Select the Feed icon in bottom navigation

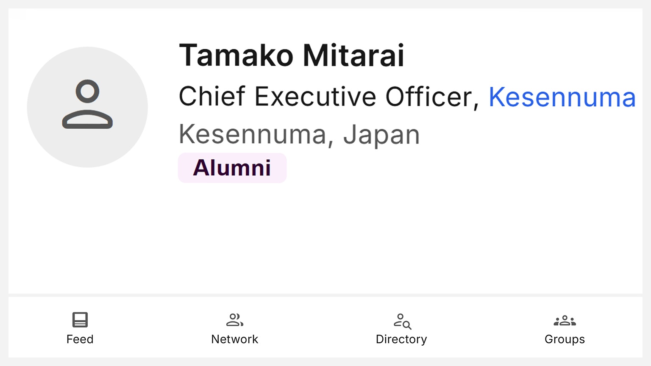(x=80, y=321)
